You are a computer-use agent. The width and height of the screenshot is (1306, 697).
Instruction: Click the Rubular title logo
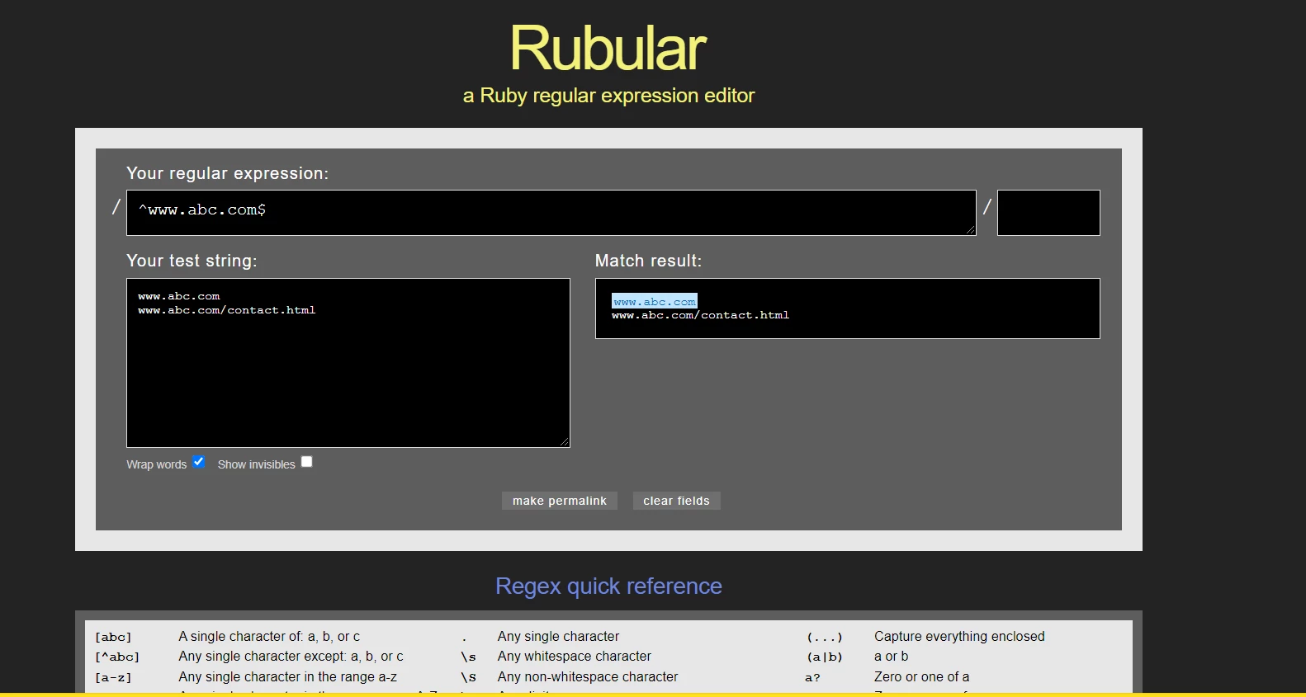click(x=608, y=48)
